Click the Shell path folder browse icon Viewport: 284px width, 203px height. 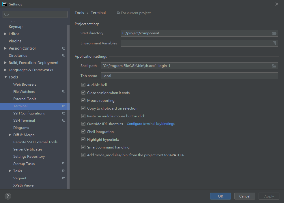tap(274, 66)
